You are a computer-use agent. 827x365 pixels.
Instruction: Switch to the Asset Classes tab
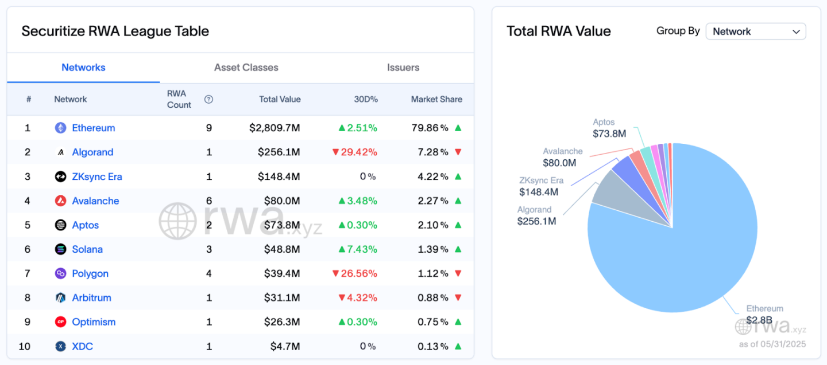[246, 68]
